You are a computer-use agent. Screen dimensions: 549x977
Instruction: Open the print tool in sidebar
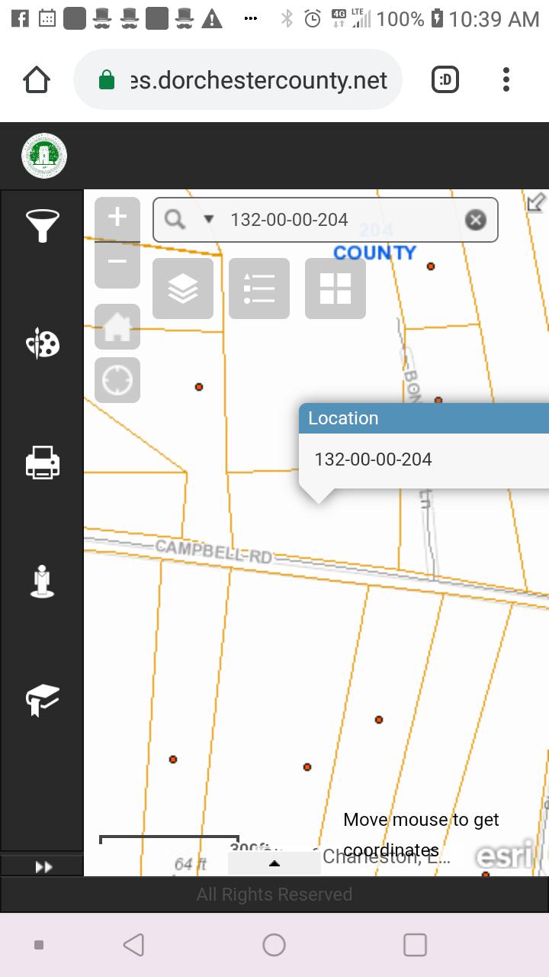point(43,463)
